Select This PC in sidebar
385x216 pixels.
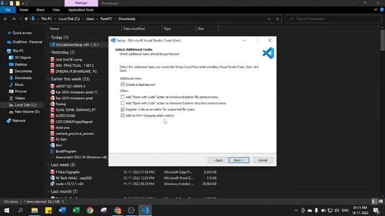pos(18,50)
